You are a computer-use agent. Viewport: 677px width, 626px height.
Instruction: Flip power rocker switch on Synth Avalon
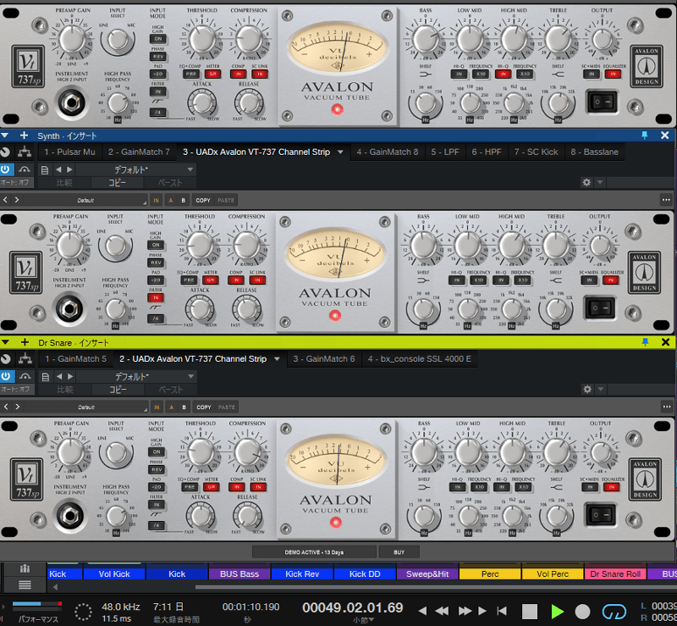pyautogui.click(x=600, y=307)
